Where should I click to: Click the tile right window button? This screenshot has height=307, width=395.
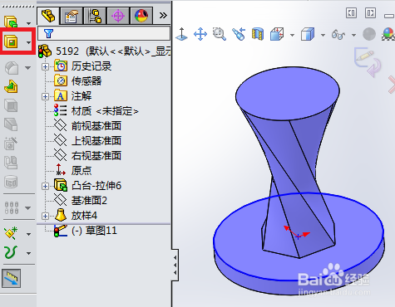coord(370,13)
